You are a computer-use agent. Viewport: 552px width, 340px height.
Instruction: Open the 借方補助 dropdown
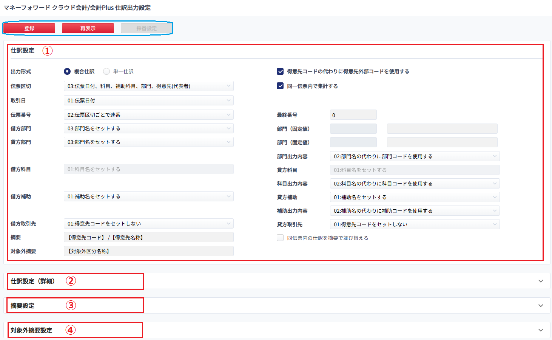pos(148,196)
